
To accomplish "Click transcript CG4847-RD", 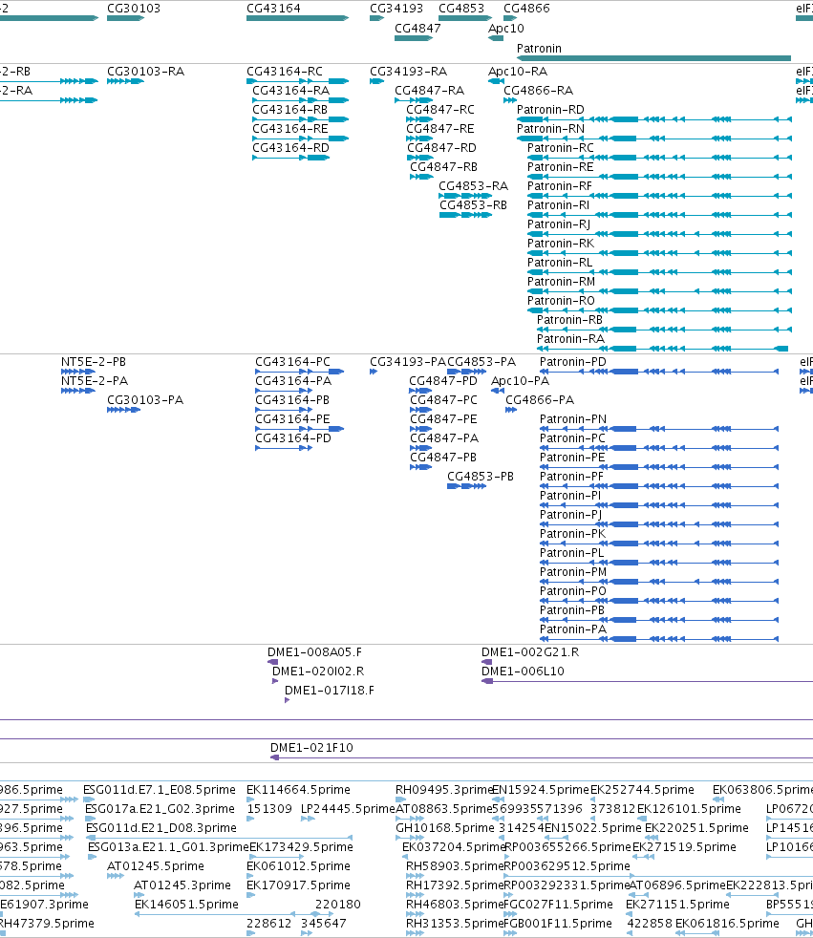I will coord(441,148).
